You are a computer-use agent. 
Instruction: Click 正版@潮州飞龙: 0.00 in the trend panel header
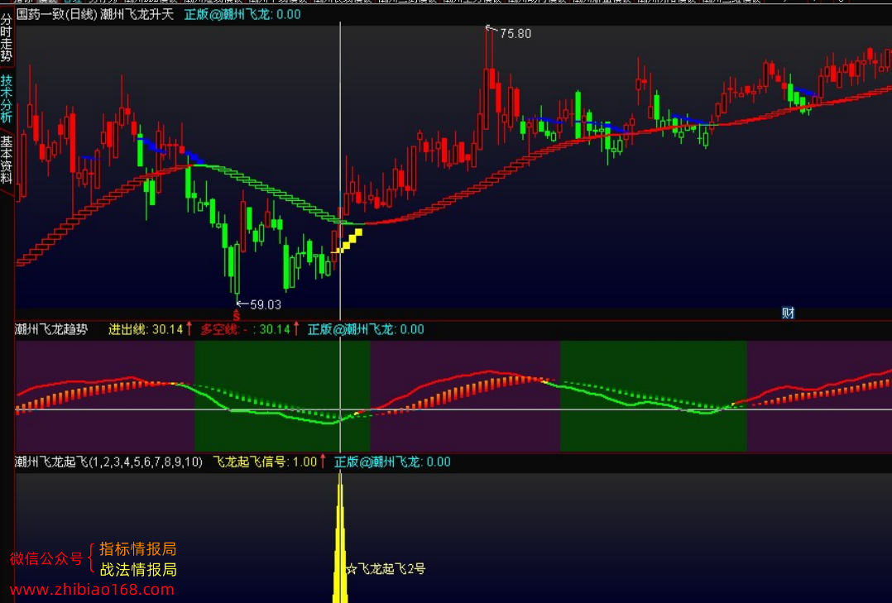pos(366,329)
